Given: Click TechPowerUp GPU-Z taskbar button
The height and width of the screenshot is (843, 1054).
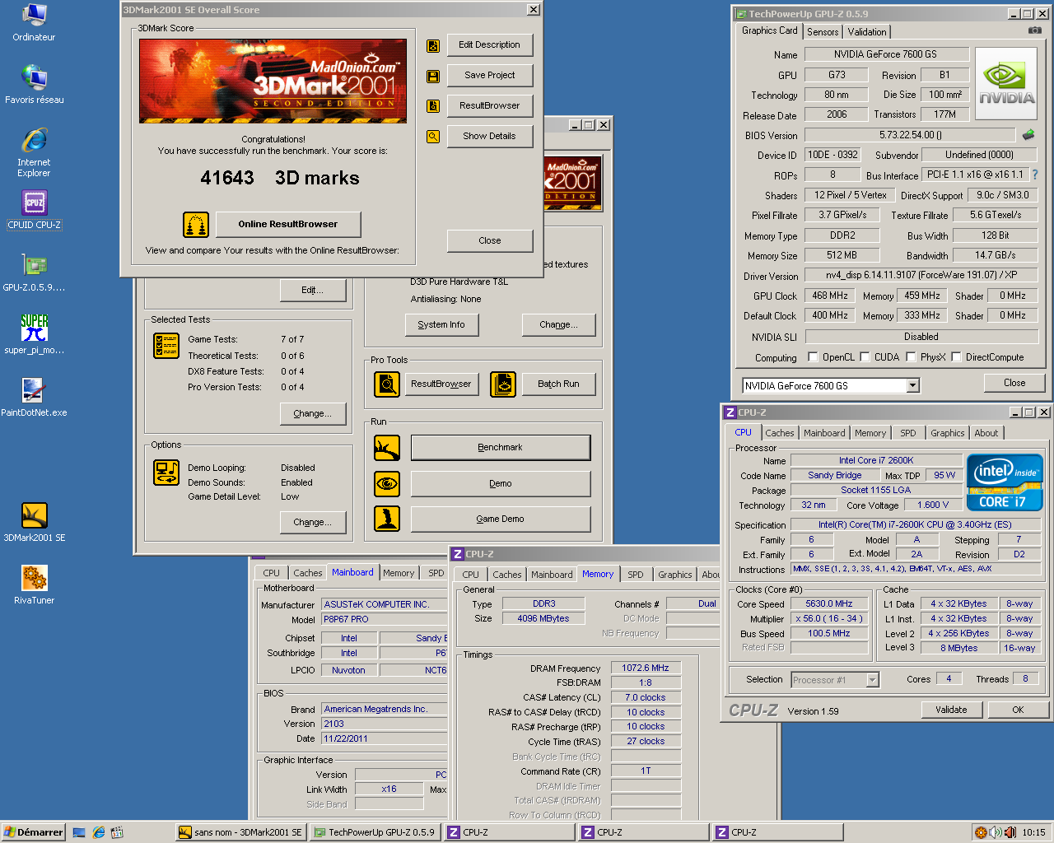Looking at the screenshot, I should tap(375, 832).
